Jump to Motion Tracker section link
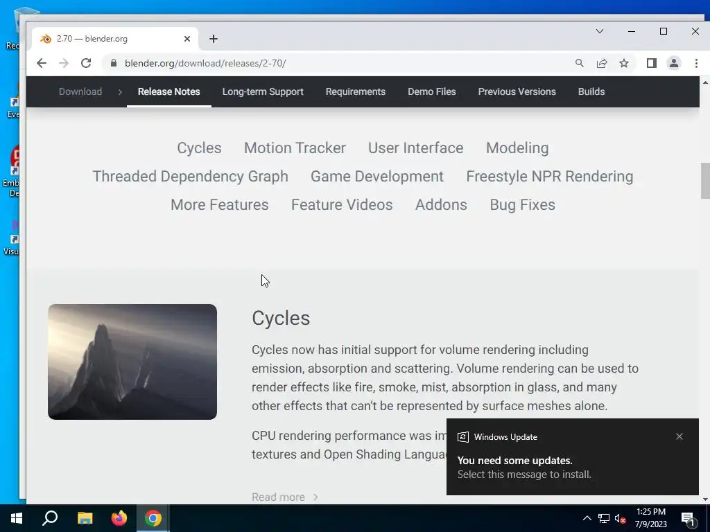Image resolution: width=710 pixels, height=532 pixels. point(295,148)
